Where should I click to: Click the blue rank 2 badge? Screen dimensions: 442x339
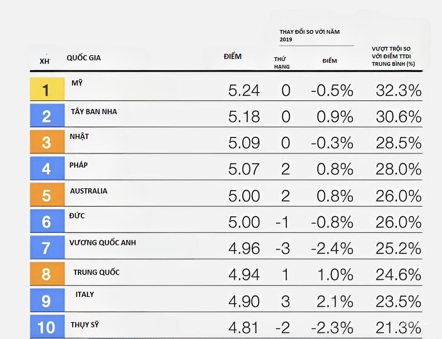click(47, 116)
